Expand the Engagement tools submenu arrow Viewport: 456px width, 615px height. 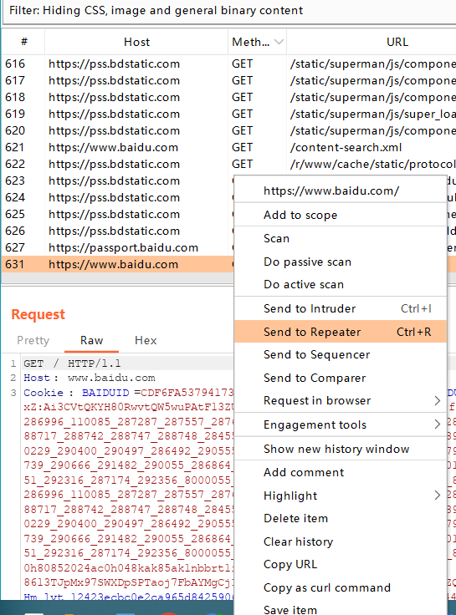(x=437, y=424)
